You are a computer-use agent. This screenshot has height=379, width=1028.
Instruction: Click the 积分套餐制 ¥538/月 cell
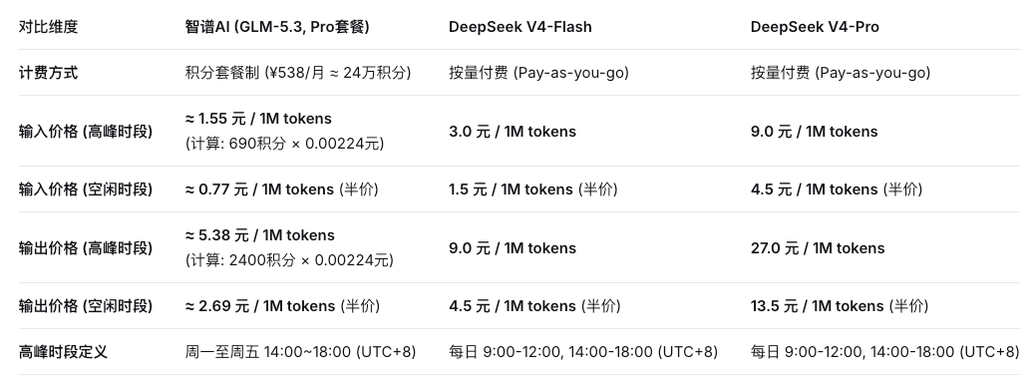[x=298, y=73]
